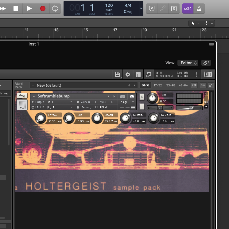Click the Tuner icon
Image resolution: width=229 pixels, height=229 pixels.
[x=163, y=9]
